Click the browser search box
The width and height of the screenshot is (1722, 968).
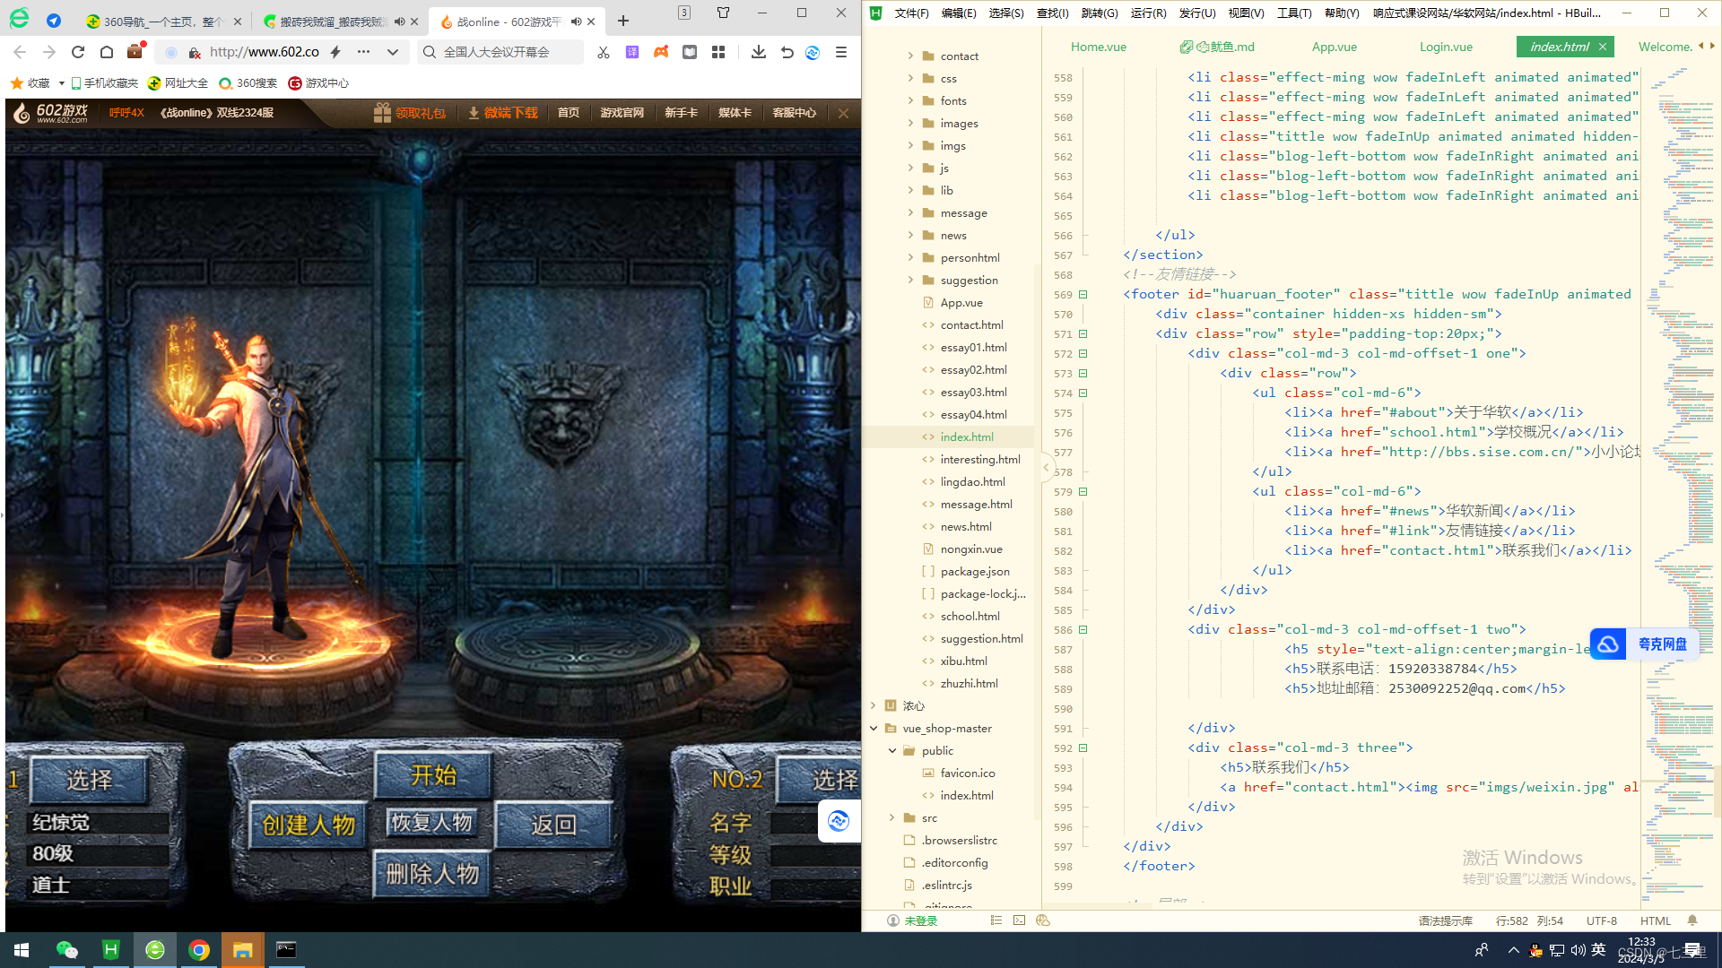pyautogui.click(x=502, y=52)
